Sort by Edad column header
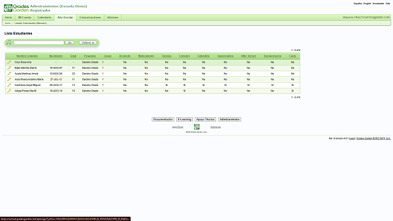Viewport: 393px width, 221px height. coord(73,56)
